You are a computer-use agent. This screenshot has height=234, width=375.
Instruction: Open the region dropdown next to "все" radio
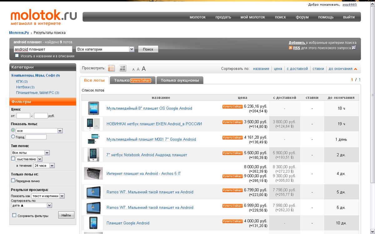[x=39, y=131]
